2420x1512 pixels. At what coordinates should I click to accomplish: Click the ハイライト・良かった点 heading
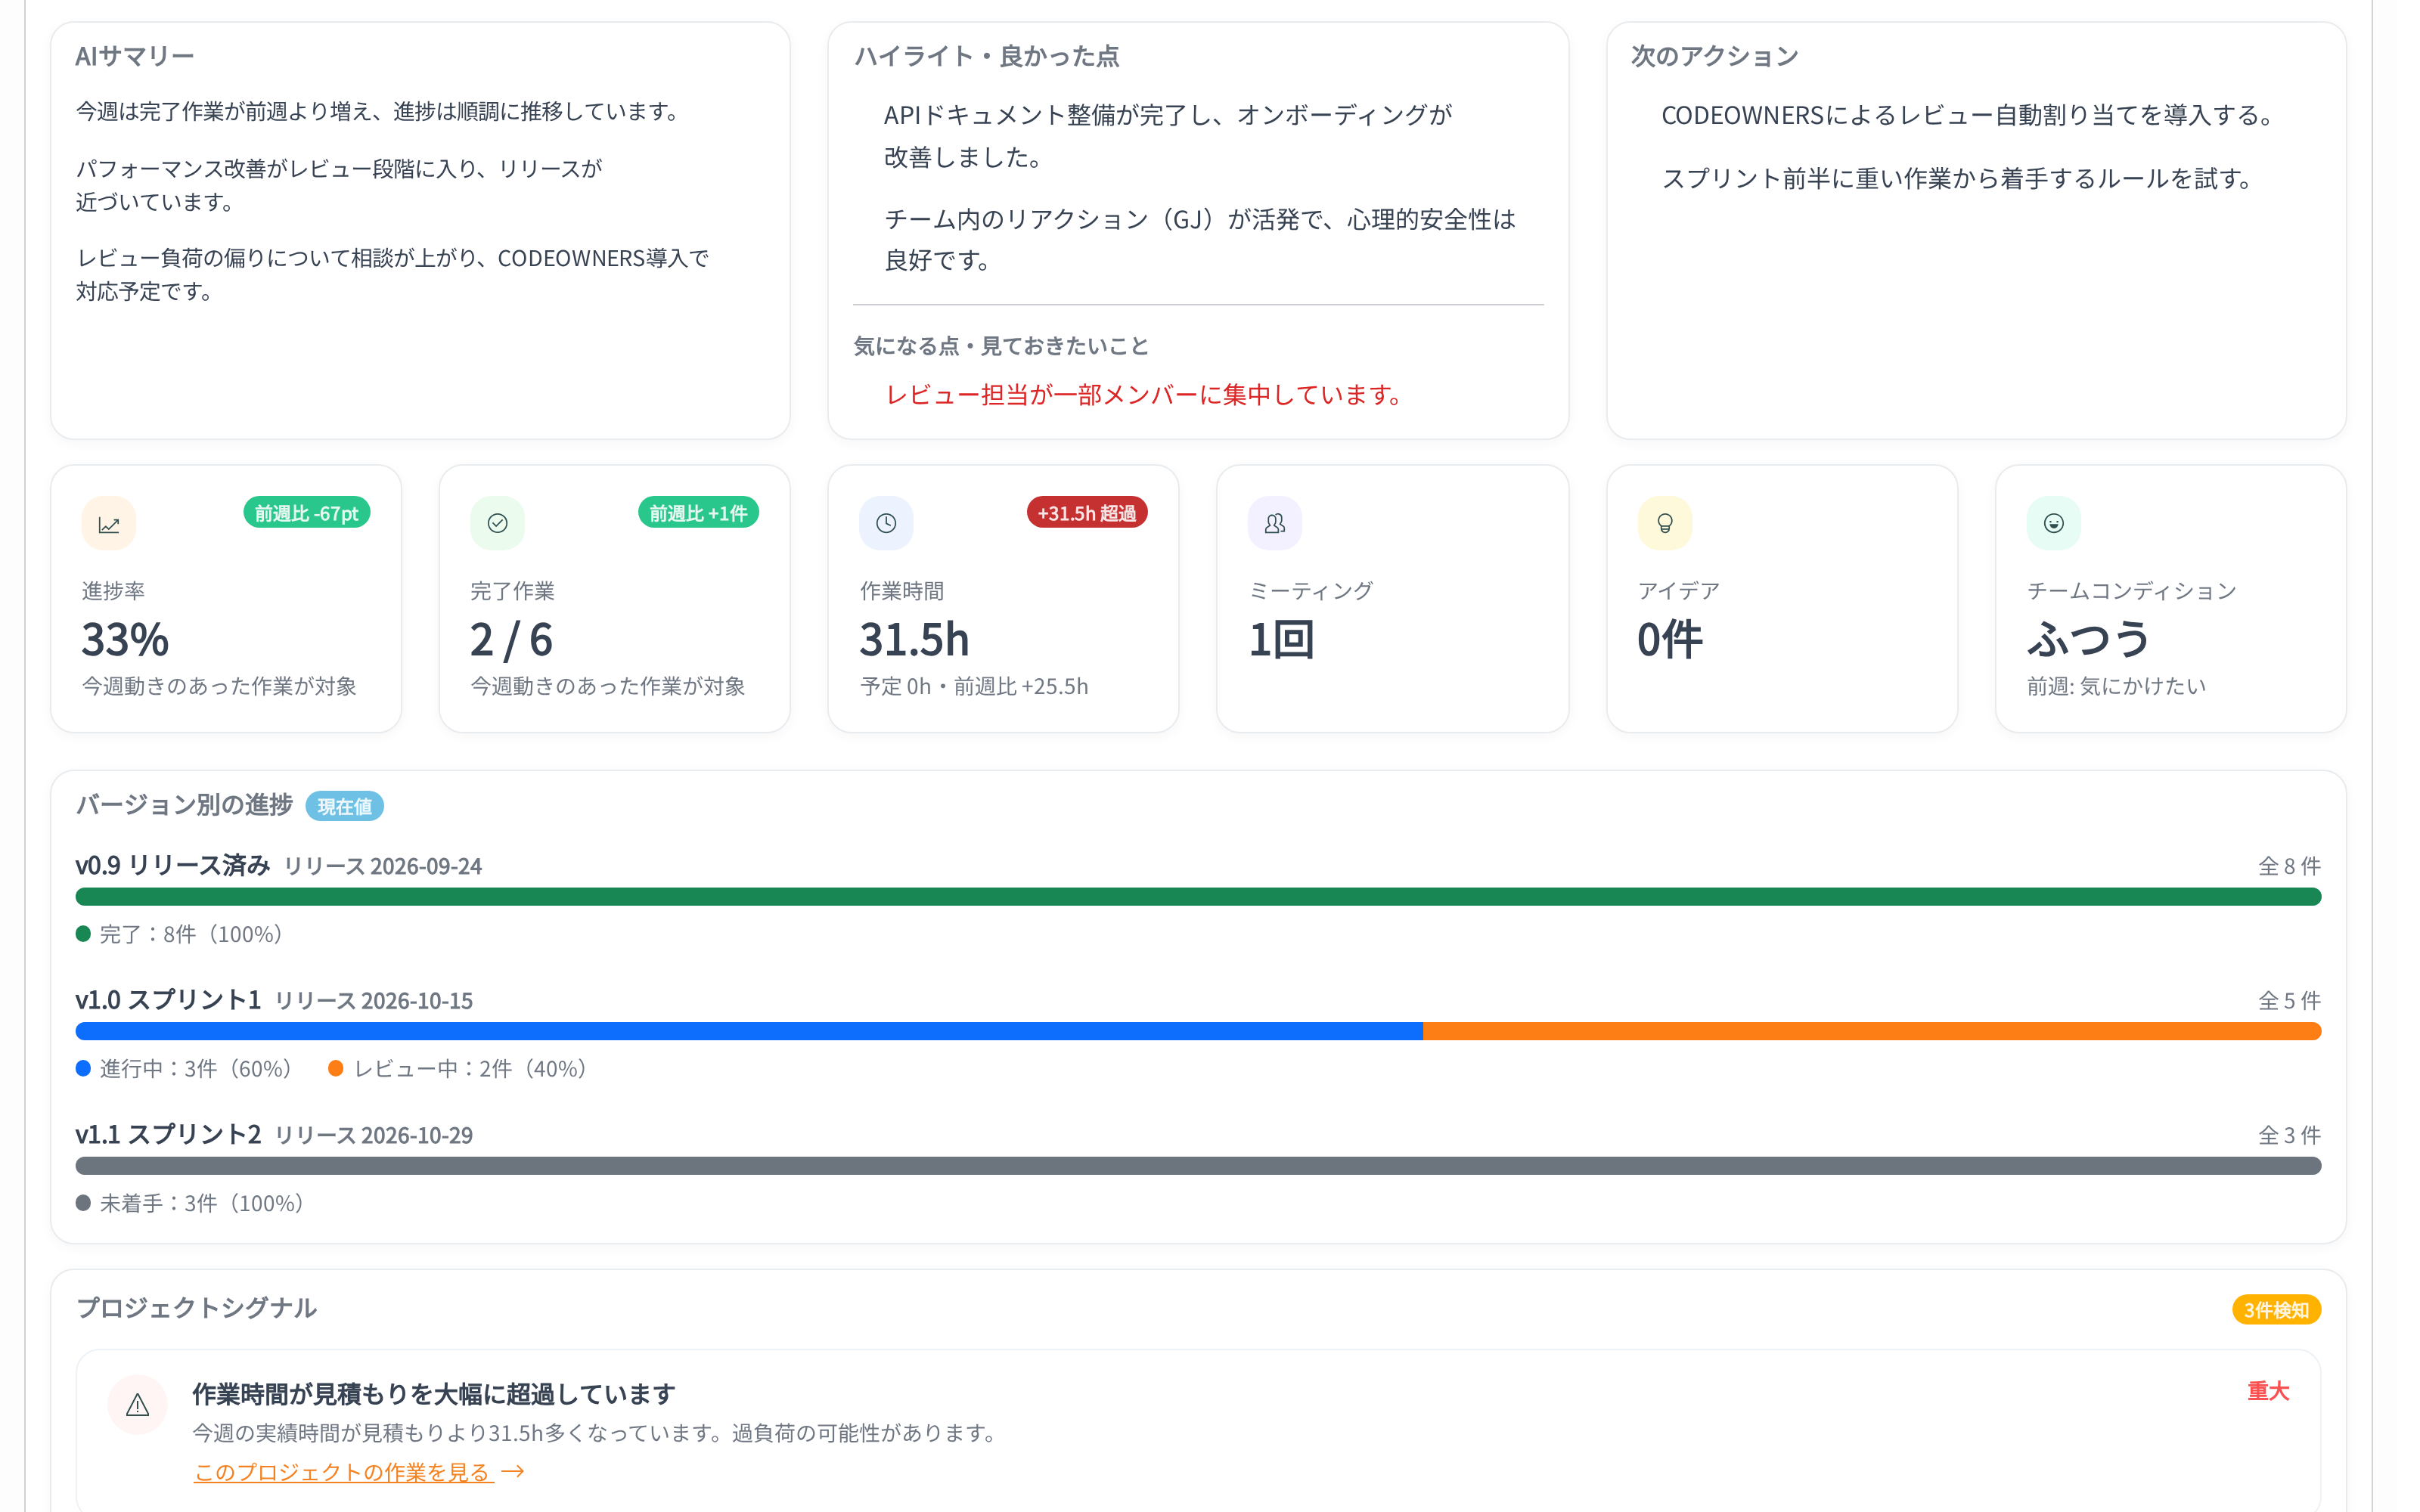pyautogui.click(x=986, y=56)
